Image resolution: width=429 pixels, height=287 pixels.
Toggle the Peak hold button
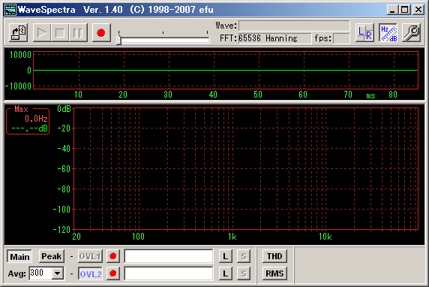pyautogui.click(x=52, y=256)
